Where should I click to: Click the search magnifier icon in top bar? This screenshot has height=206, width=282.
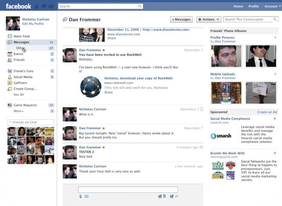click(x=140, y=6)
